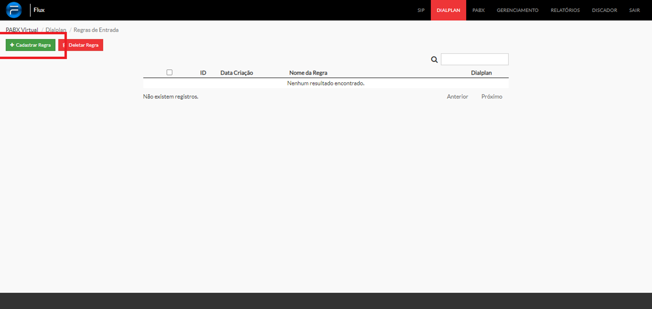Focus the table search input field
652x309 pixels.
[474, 59]
